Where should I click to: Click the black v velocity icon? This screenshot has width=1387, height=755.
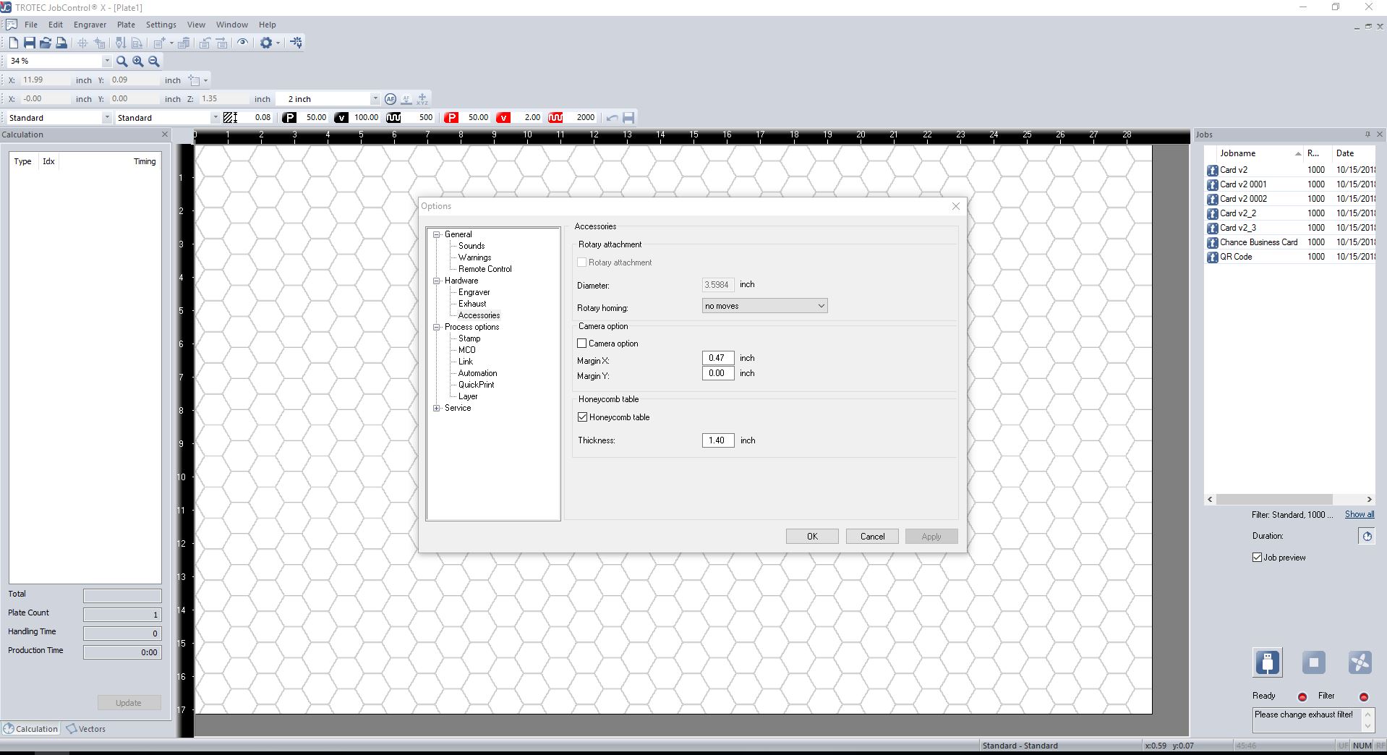click(x=341, y=117)
